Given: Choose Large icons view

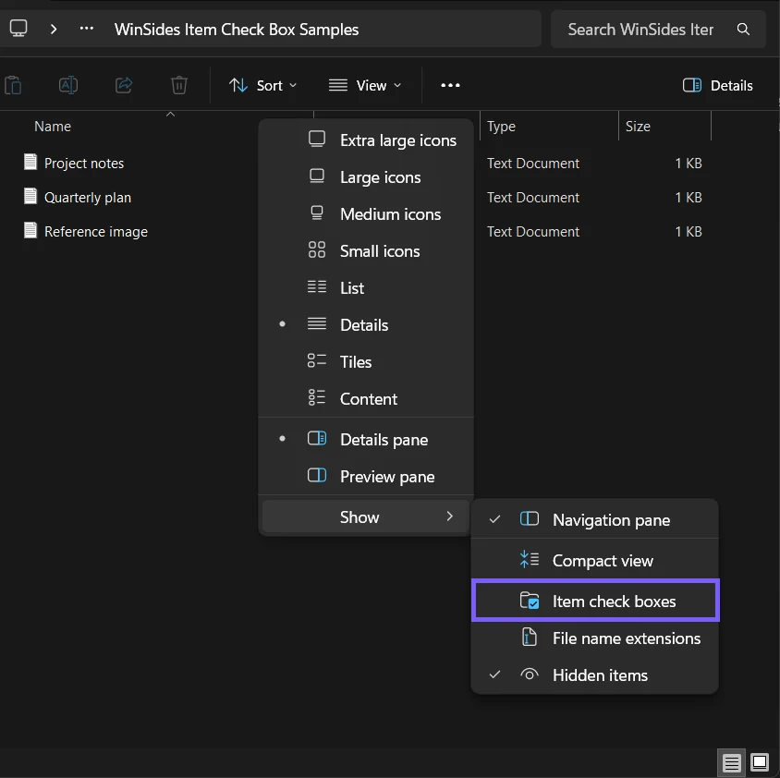Looking at the screenshot, I should (366, 177).
